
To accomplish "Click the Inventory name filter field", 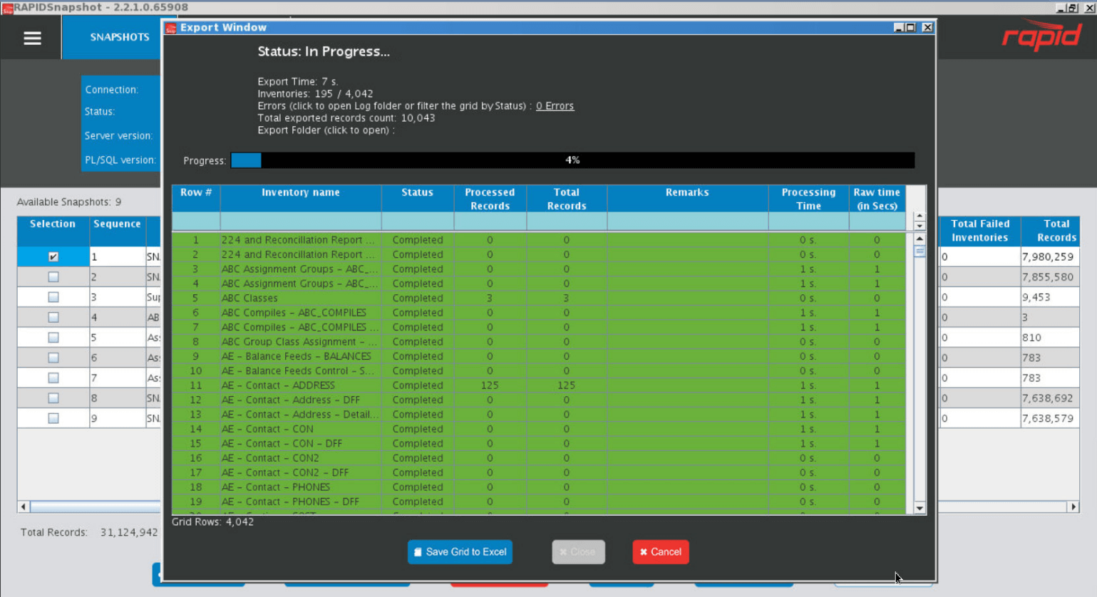I will [x=301, y=222].
